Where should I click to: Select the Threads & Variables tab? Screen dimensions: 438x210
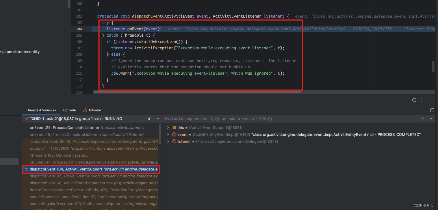click(x=41, y=110)
